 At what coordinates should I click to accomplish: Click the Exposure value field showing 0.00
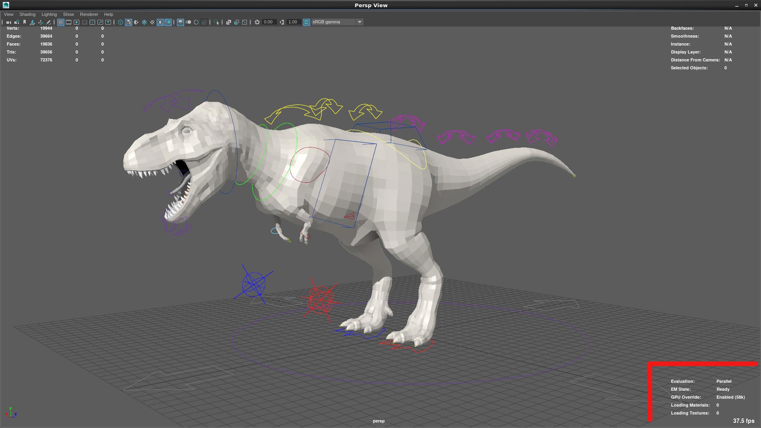(x=269, y=22)
